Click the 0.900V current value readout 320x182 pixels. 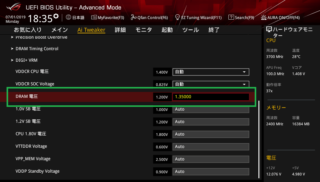click(x=162, y=172)
